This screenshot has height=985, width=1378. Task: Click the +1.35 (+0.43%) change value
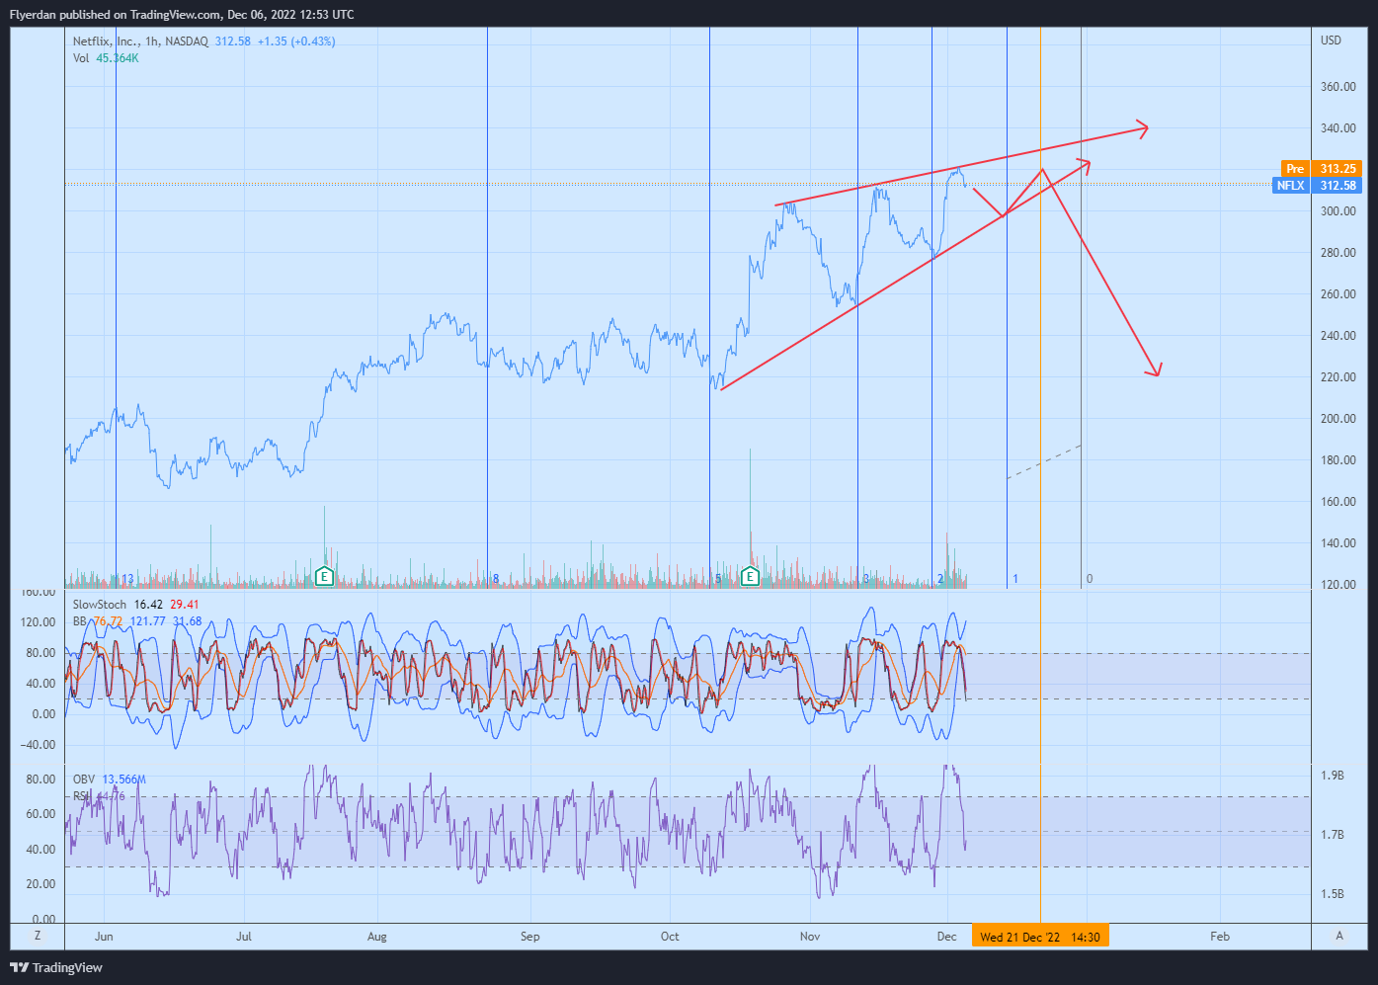coord(296,41)
